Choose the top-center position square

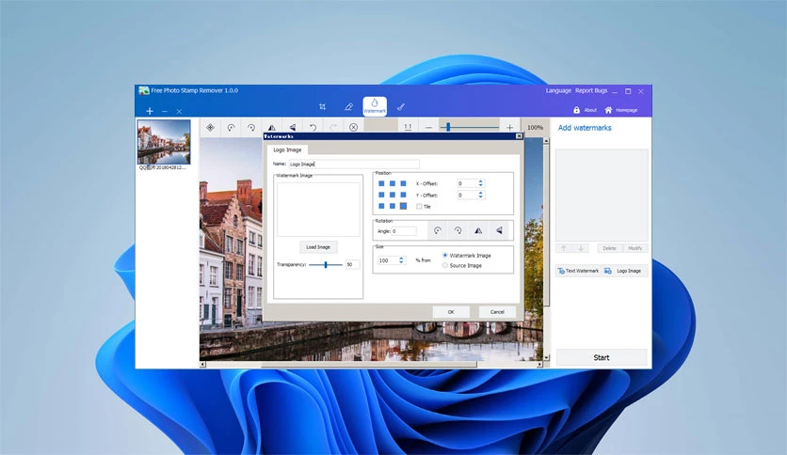[393, 183]
